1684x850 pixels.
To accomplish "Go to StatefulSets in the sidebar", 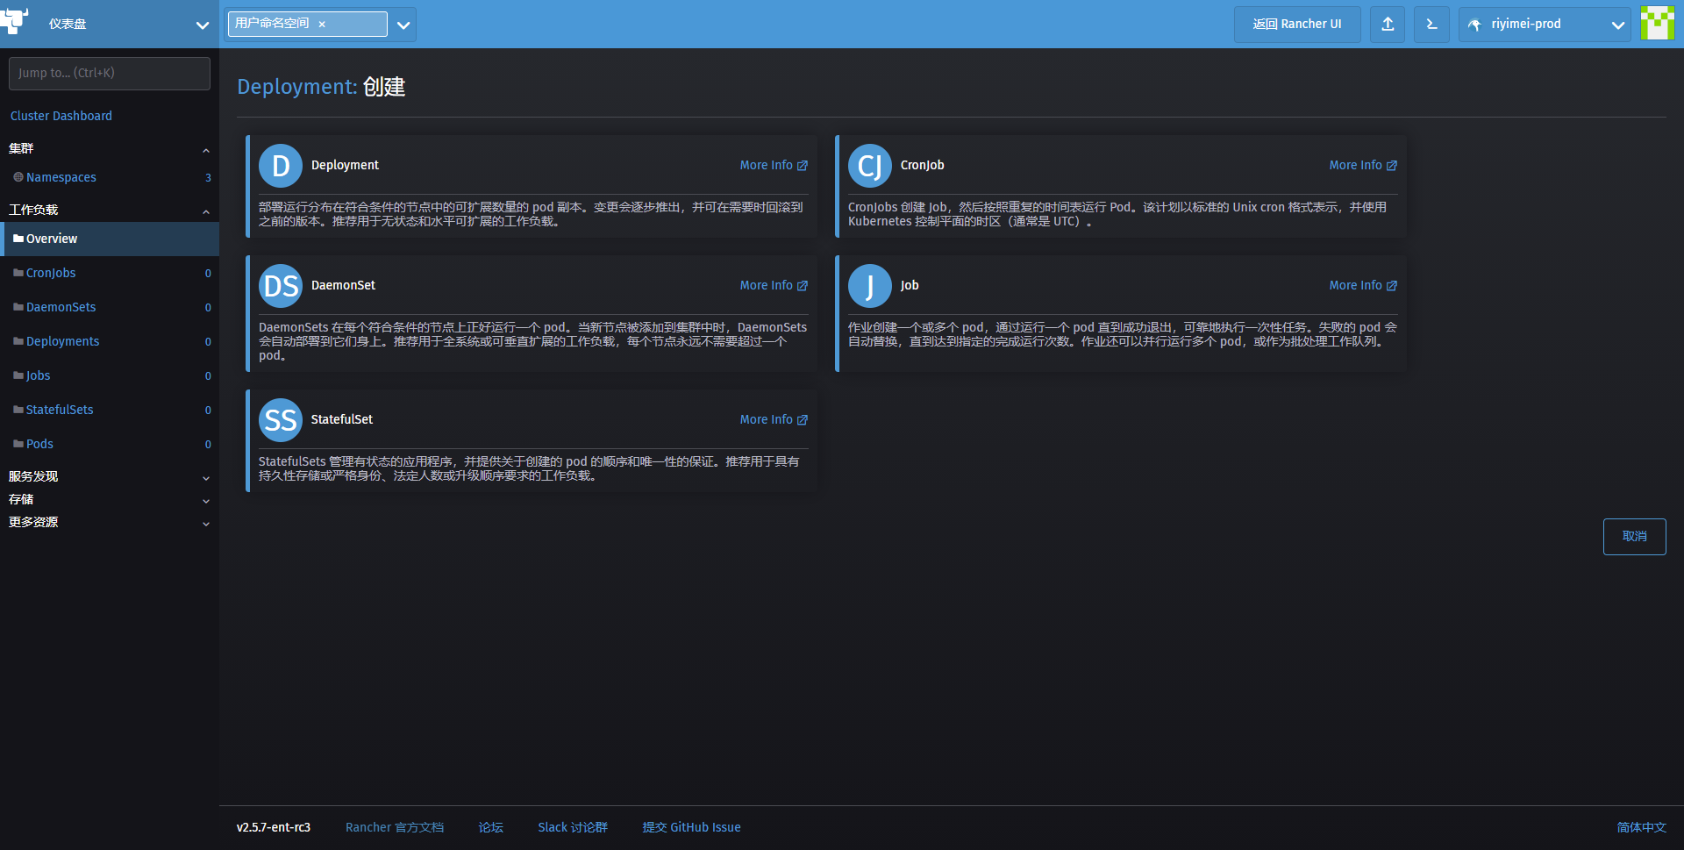I will [x=60, y=410].
